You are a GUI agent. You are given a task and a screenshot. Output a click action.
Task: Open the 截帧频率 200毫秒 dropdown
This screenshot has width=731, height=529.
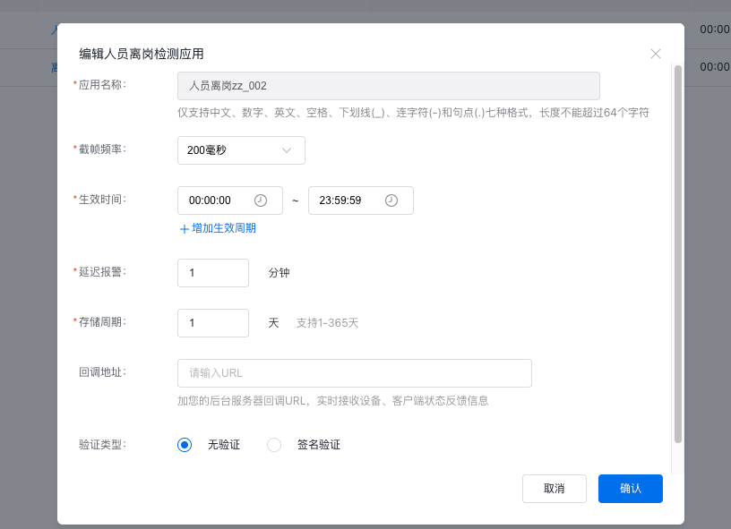(x=241, y=150)
